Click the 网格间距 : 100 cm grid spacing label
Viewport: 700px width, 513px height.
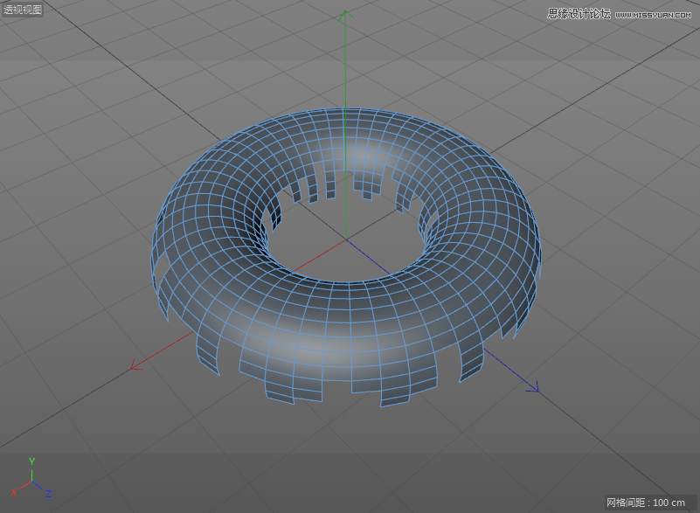(647, 503)
